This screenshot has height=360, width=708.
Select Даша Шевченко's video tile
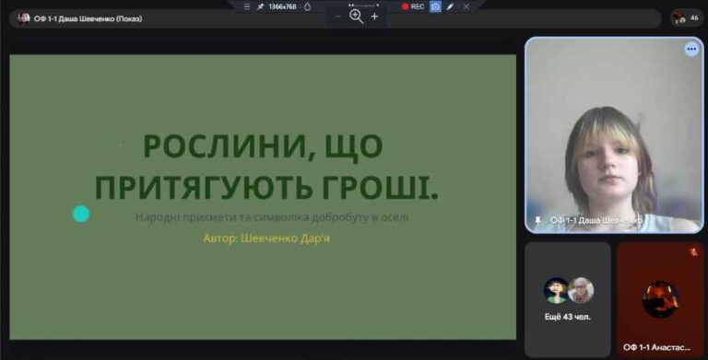(x=614, y=135)
